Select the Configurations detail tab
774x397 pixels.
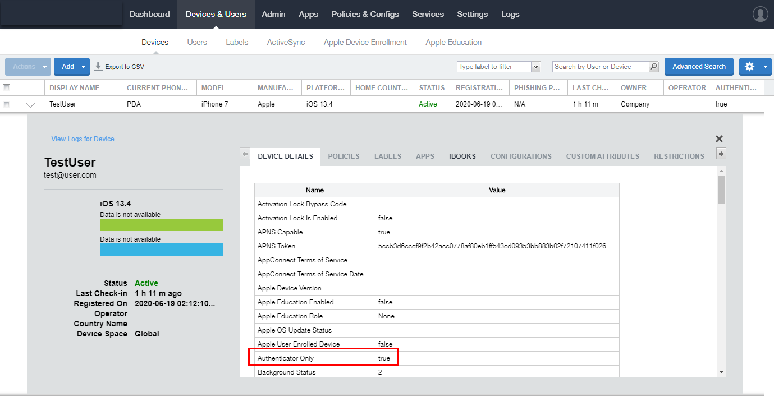[521, 156]
